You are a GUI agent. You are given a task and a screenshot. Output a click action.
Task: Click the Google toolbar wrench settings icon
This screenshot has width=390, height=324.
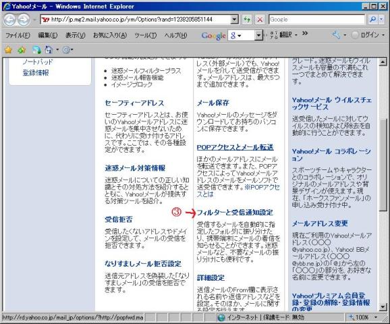click(x=336, y=35)
